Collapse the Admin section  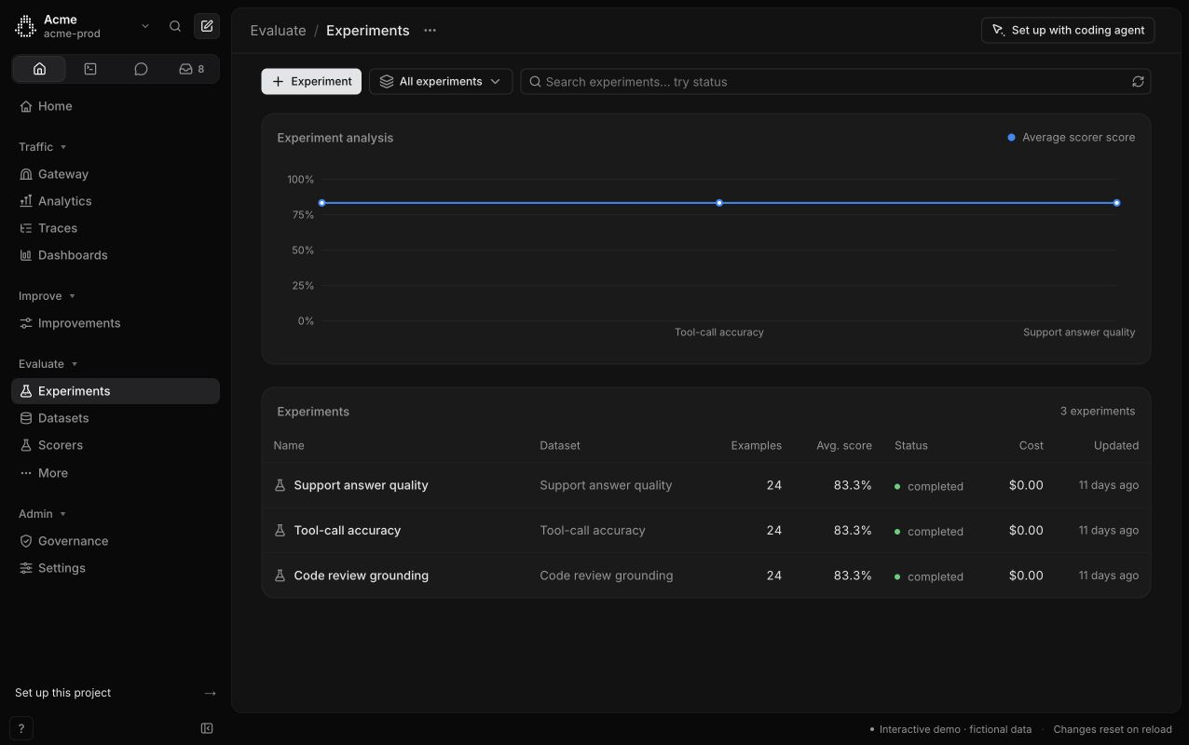(x=42, y=514)
